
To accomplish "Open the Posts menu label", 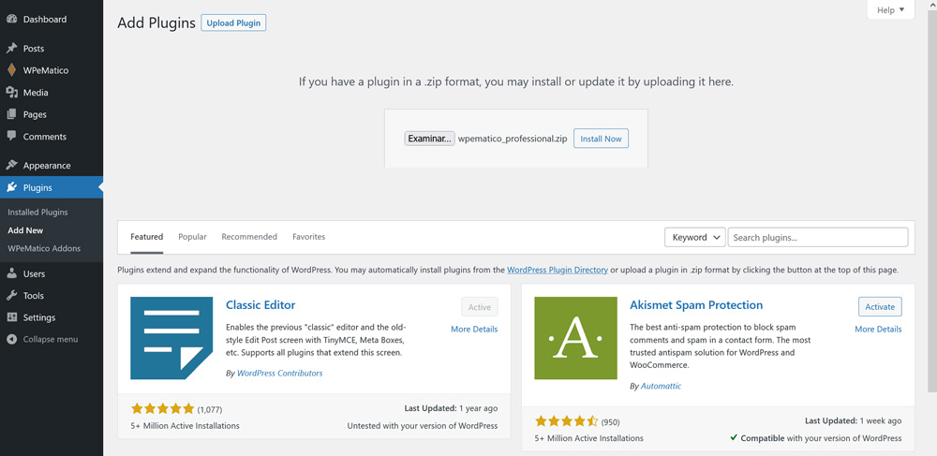I will 34,49.
